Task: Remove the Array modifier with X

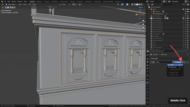Action: tap(185, 62)
